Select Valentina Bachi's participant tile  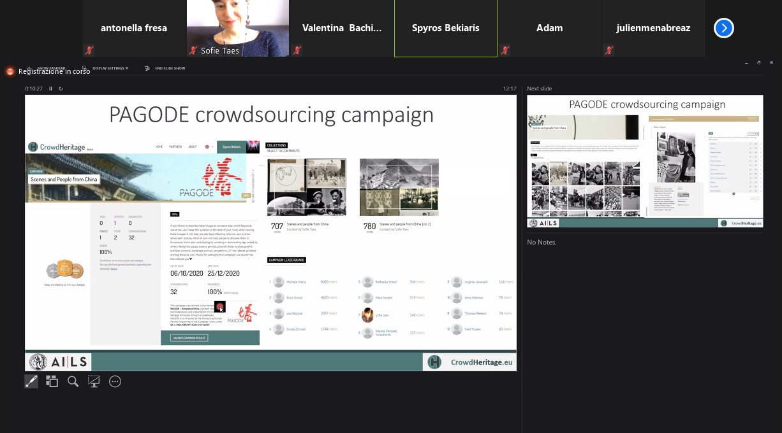coord(342,29)
